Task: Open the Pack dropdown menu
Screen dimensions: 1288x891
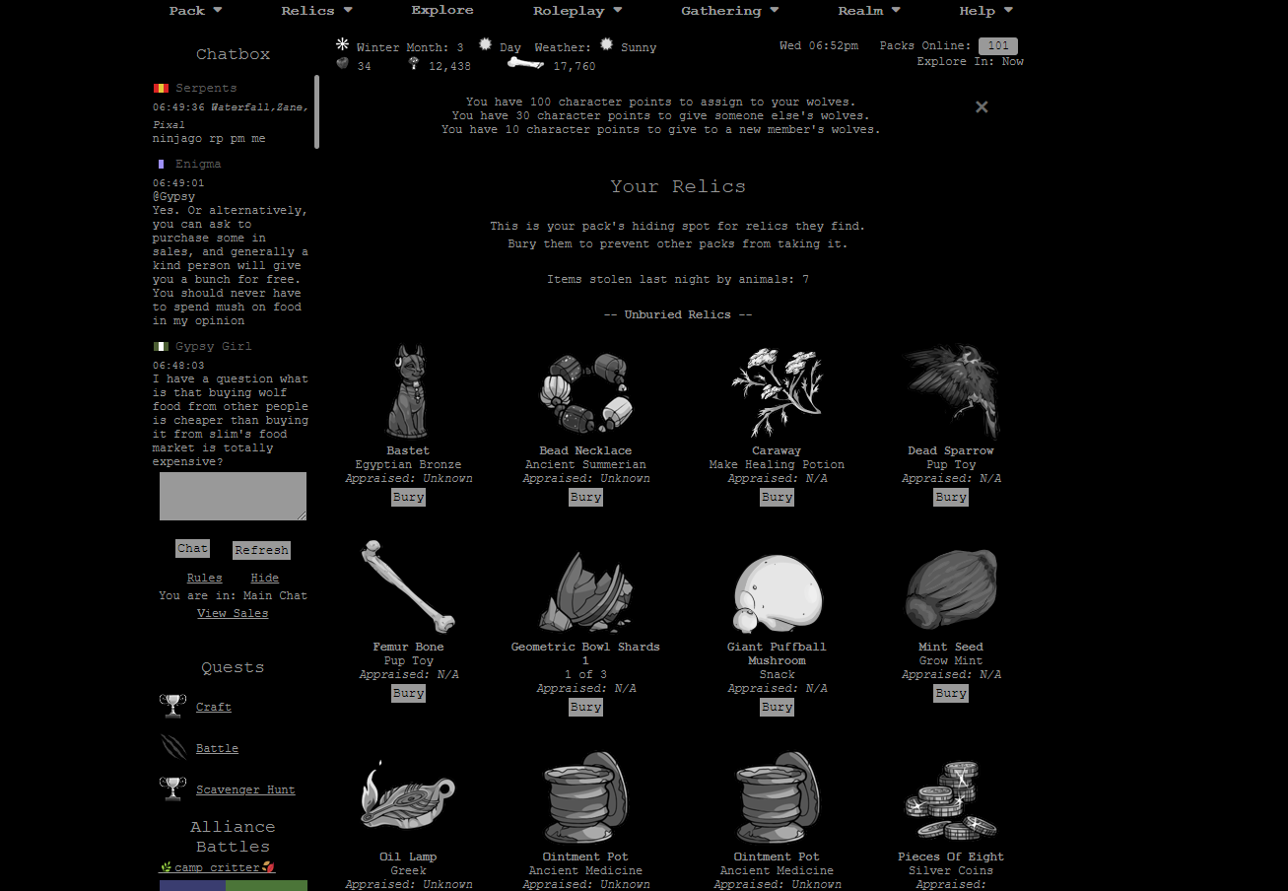Action: [195, 11]
